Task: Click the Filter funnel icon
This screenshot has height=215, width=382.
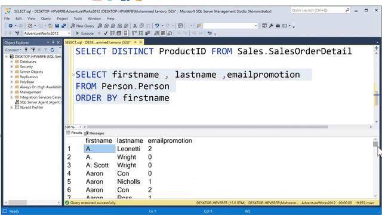Action: click(x=45, y=50)
